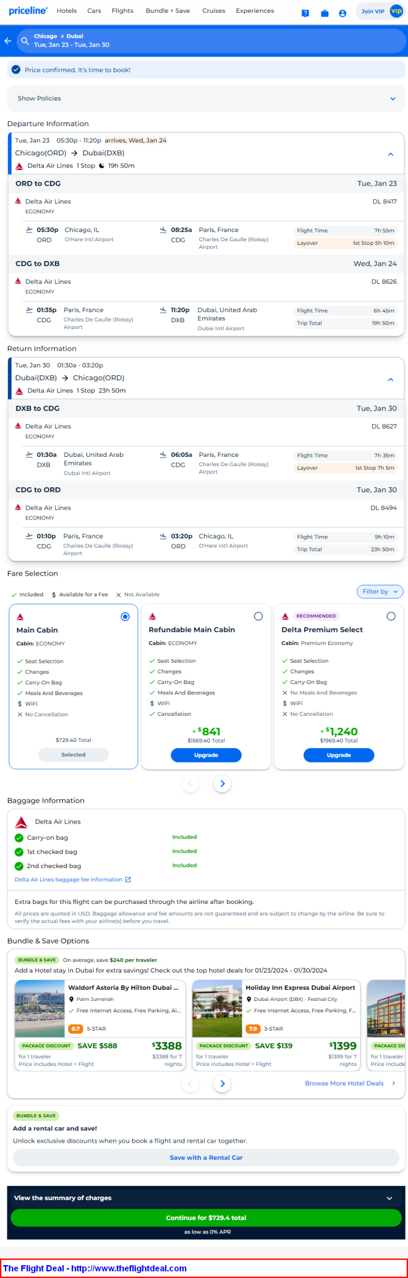Open the Cruises tab
The width and height of the screenshot is (408, 1278).
point(214,11)
